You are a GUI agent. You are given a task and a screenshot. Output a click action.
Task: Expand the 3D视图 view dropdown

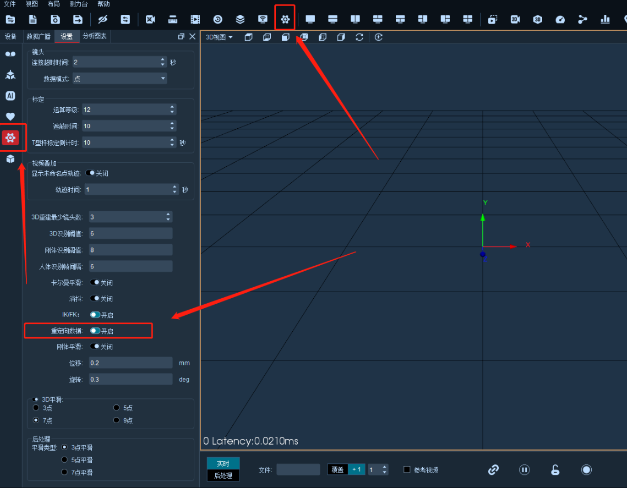coord(219,37)
